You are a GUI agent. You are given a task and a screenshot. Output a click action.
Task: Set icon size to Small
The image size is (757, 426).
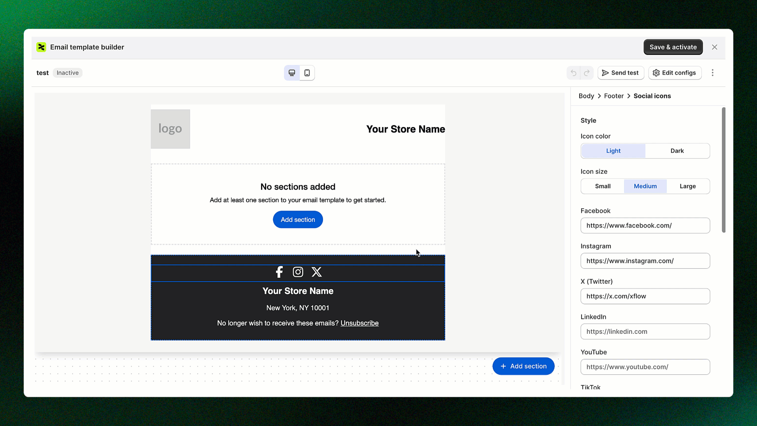coord(602,186)
